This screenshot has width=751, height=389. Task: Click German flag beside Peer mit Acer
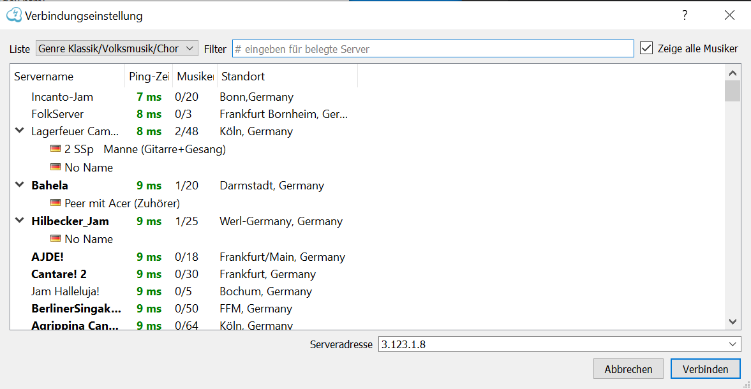click(x=56, y=203)
